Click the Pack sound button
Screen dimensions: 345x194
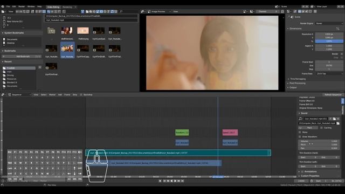(x=308, y=128)
